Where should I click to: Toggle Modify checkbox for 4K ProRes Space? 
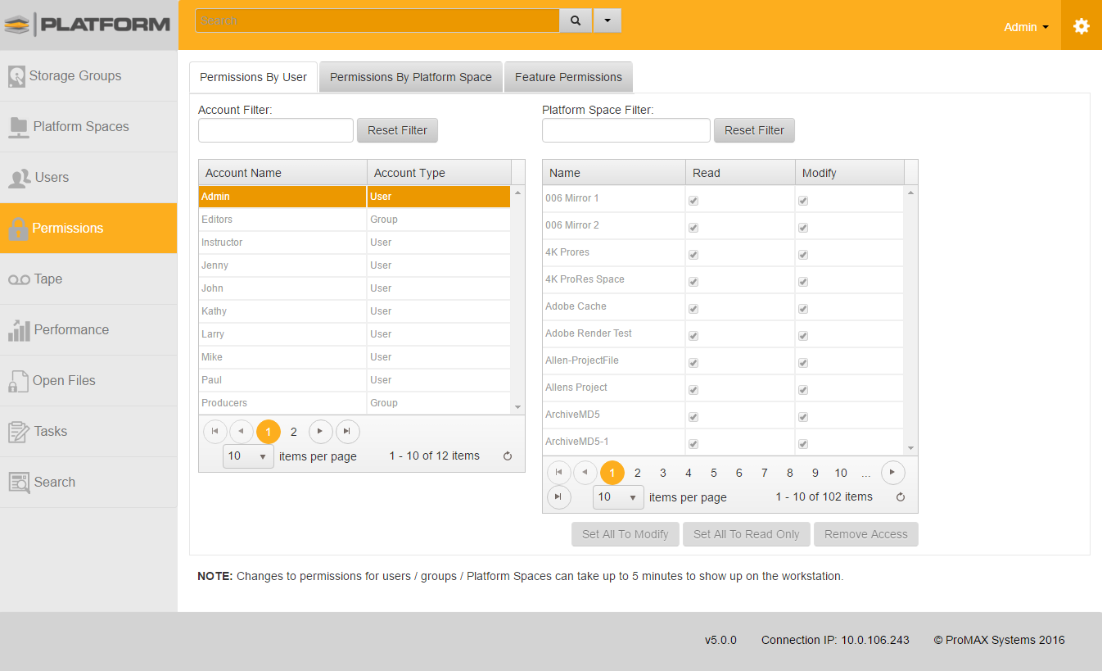click(803, 282)
